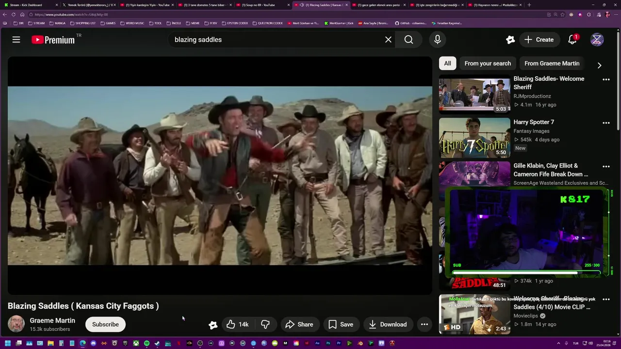Open RJMproductionz channel name

tap(532, 96)
